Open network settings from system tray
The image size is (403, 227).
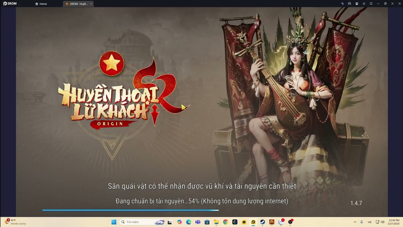point(377,222)
